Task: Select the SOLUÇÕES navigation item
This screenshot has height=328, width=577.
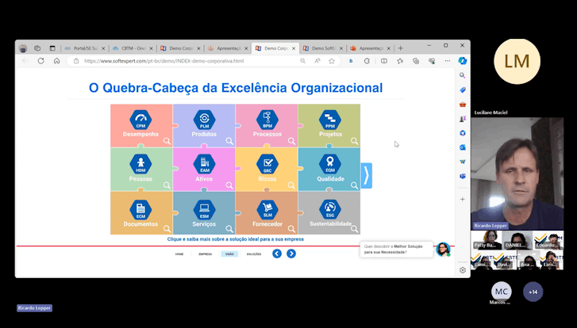Action: click(x=254, y=254)
